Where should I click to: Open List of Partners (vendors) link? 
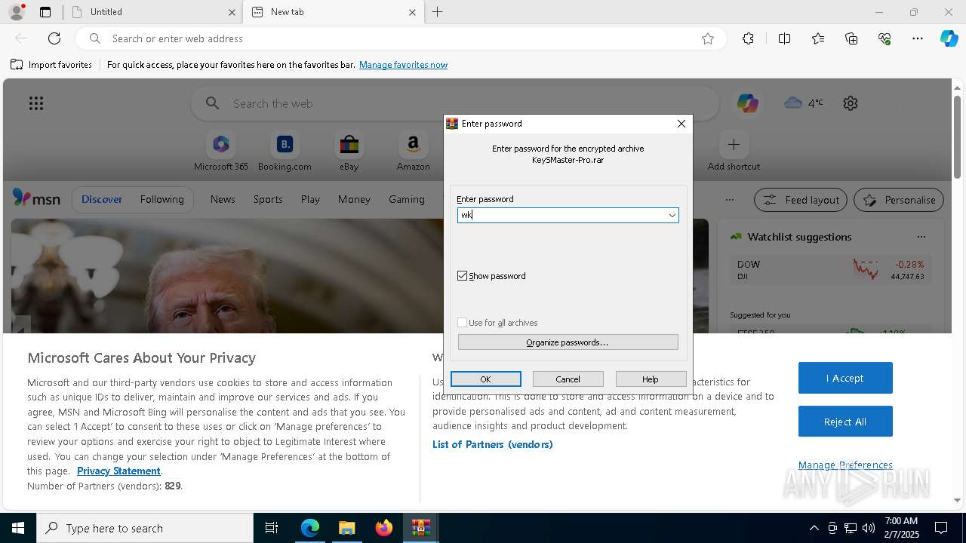(x=493, y=444)
